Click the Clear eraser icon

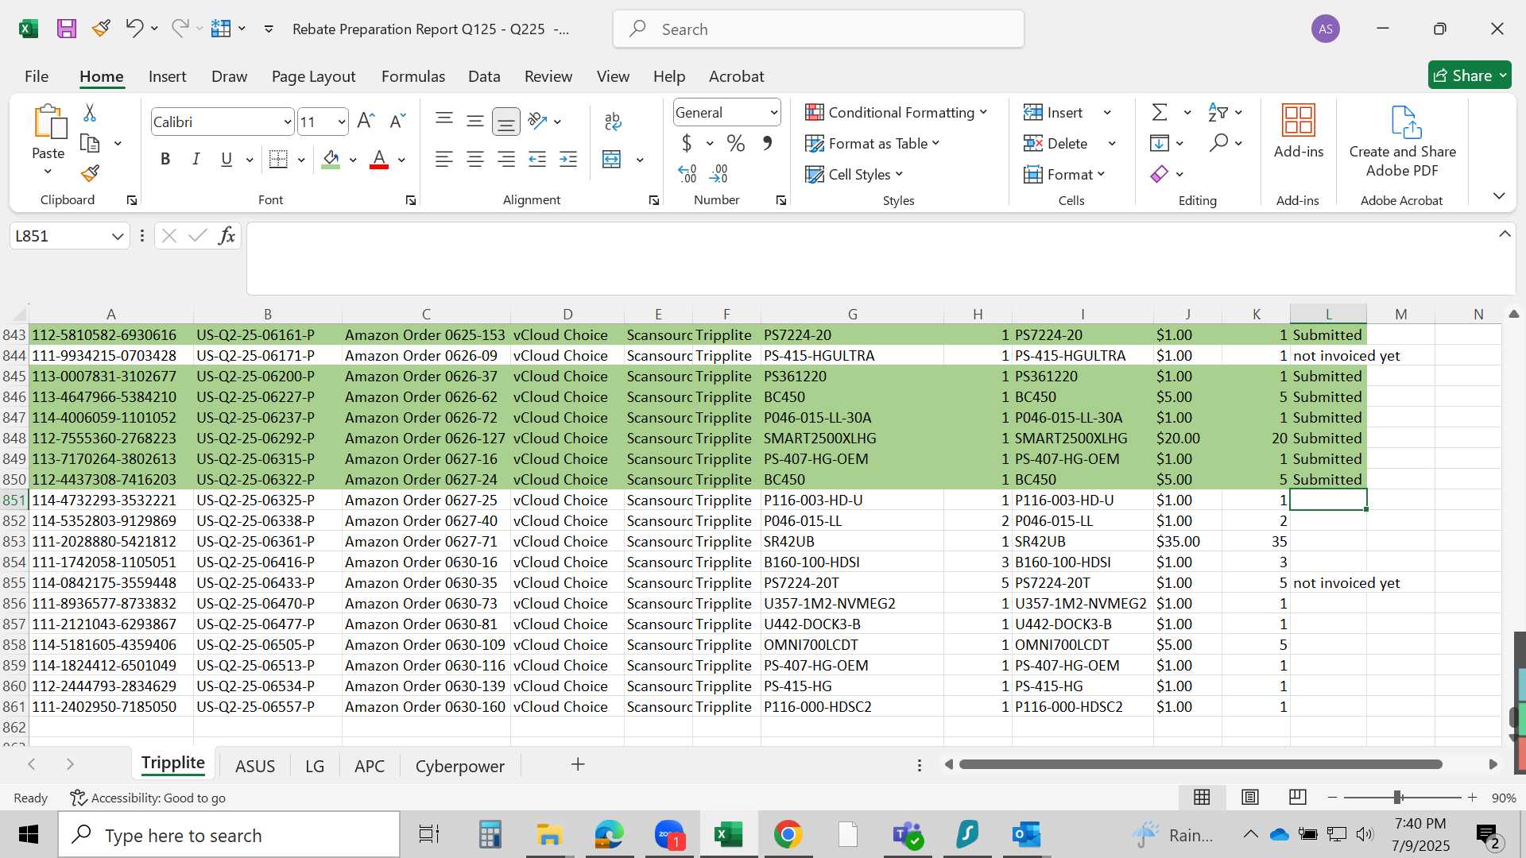(1160, 174)
